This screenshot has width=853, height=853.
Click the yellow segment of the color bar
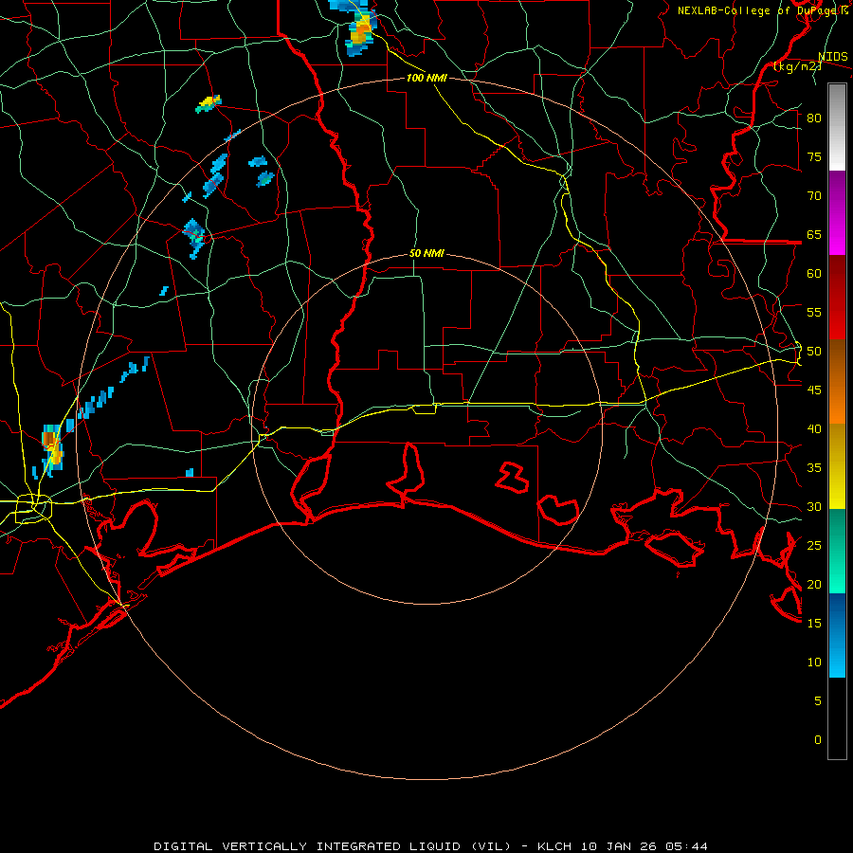coord(837,466)
